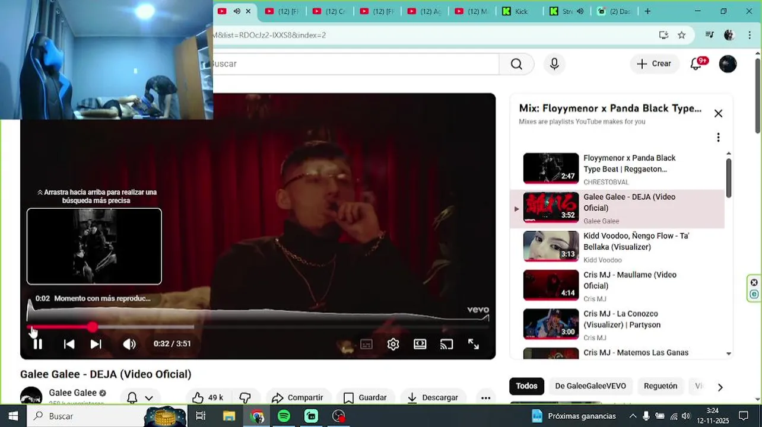Search with the magnifier button
The height and width of the screenshot is (427, 762).
pyautogui.click(x=516, y=64)
